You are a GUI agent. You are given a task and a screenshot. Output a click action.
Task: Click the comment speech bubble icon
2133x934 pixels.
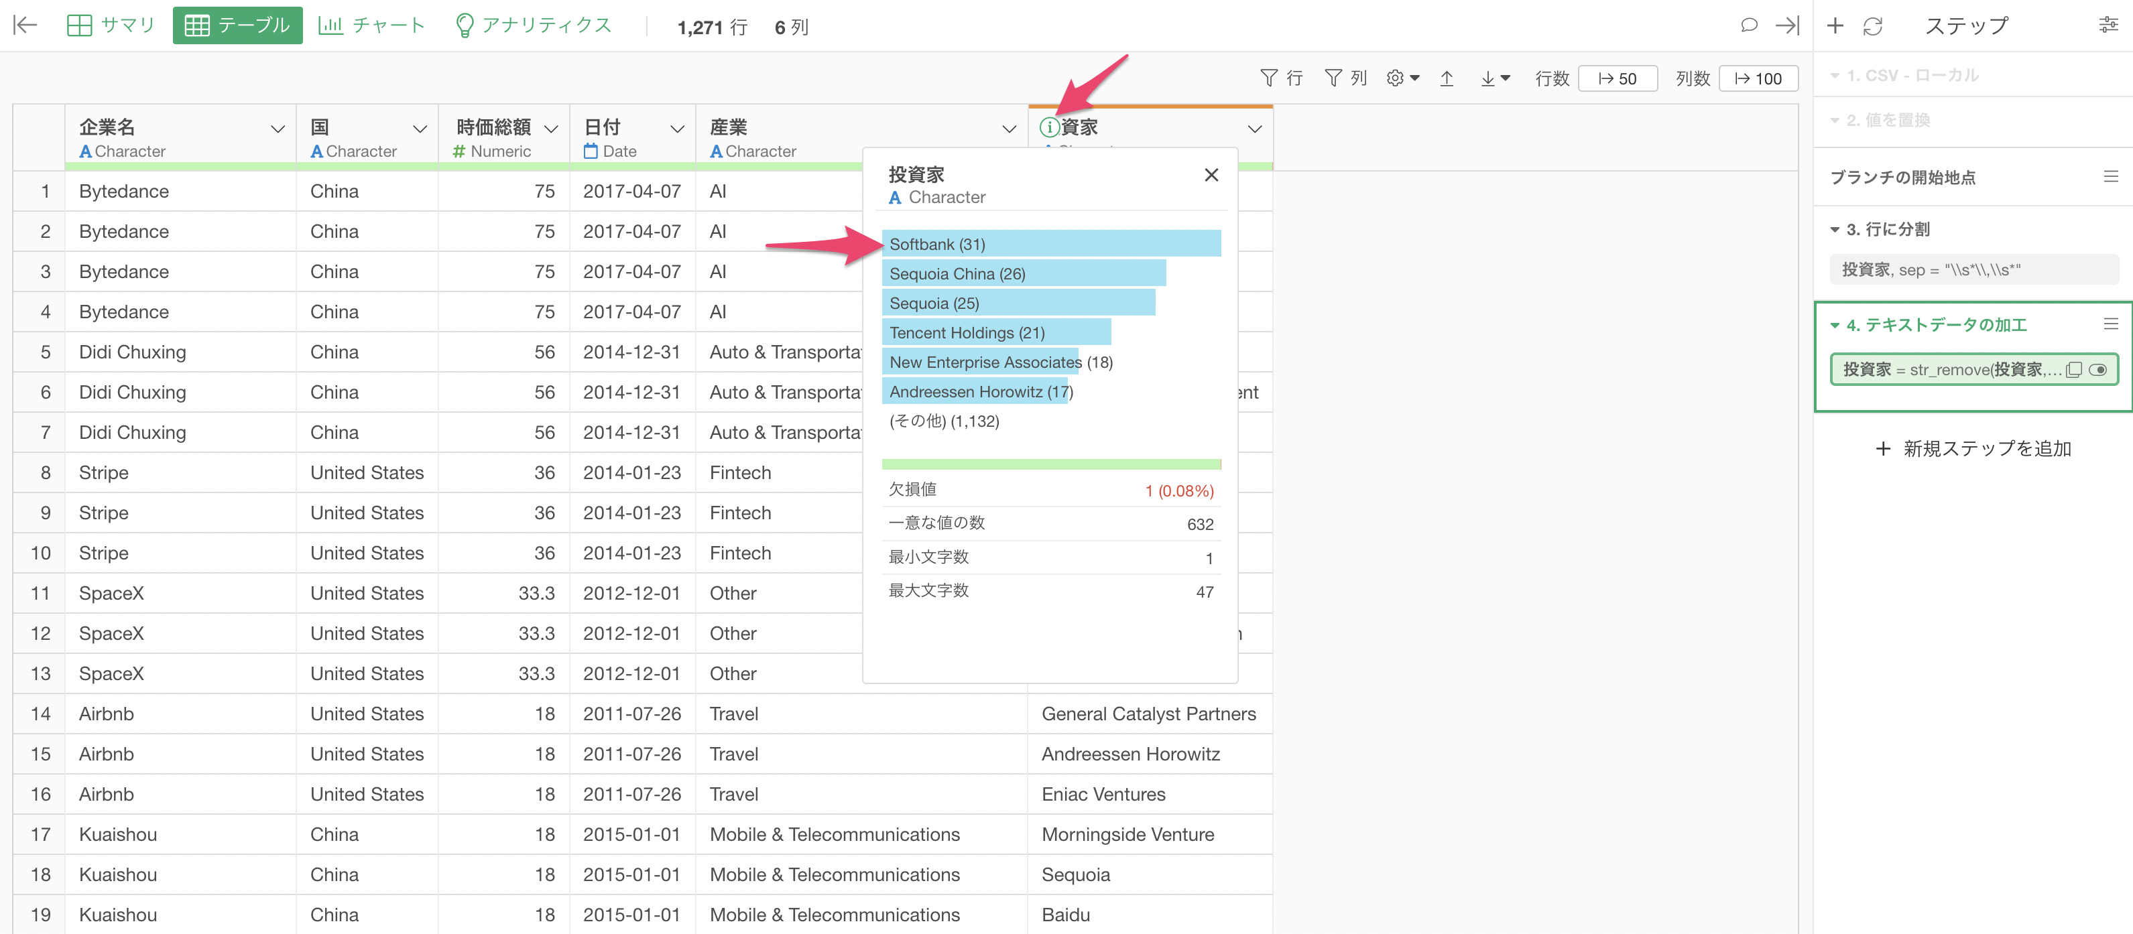[1748, 25]
